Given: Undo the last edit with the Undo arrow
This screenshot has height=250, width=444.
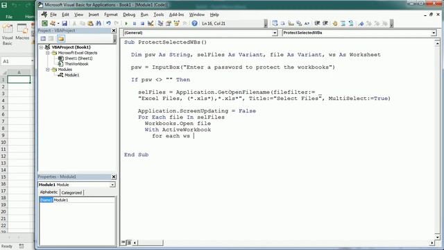Looking at the screenshot, I should click(x=108, y=24).
